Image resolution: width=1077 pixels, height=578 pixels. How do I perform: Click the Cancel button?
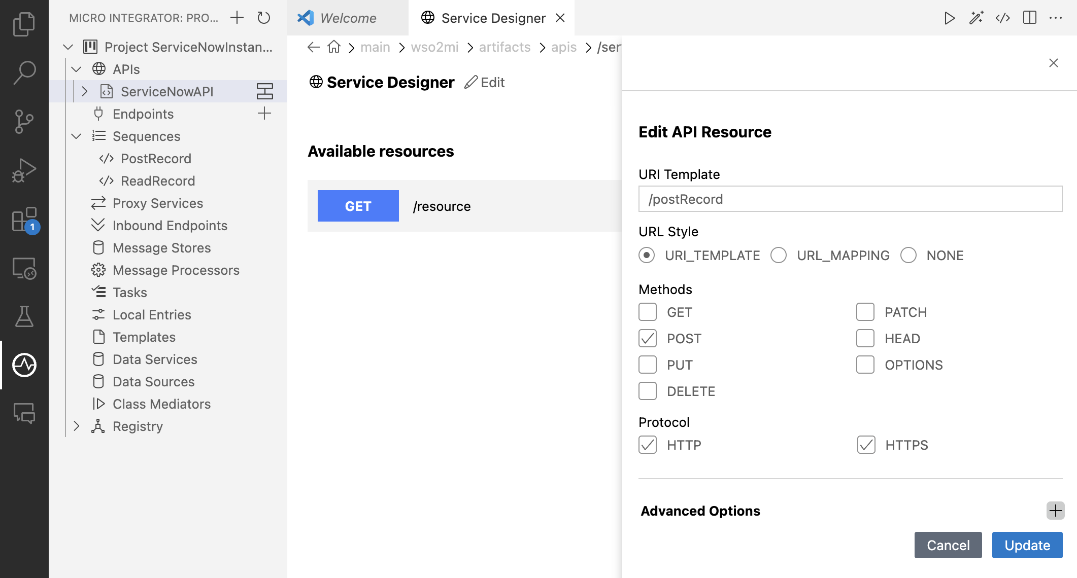click(x=948, y=545)
